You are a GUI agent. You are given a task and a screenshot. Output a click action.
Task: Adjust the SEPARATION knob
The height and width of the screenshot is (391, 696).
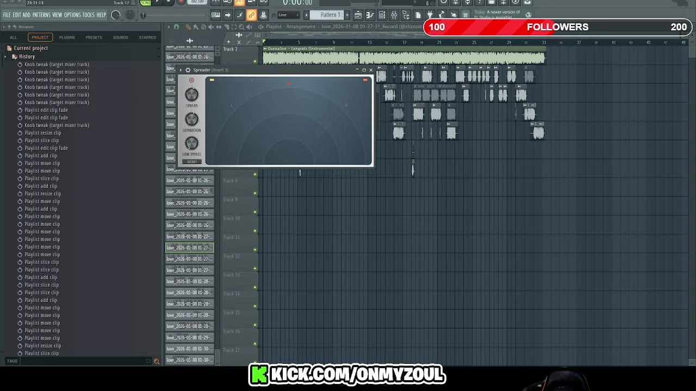191,119
